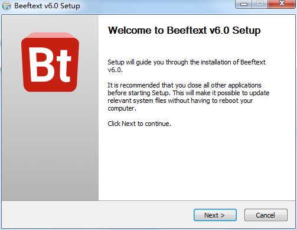Open the installer icon in the title bar
The height and width of the screenshot is (230, 297).
pos(6,6)
